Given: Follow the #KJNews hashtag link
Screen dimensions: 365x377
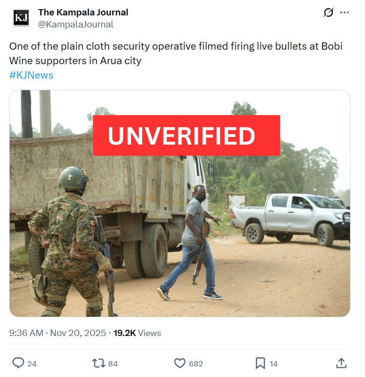Looking at the screenshot, I should point(31,75).
